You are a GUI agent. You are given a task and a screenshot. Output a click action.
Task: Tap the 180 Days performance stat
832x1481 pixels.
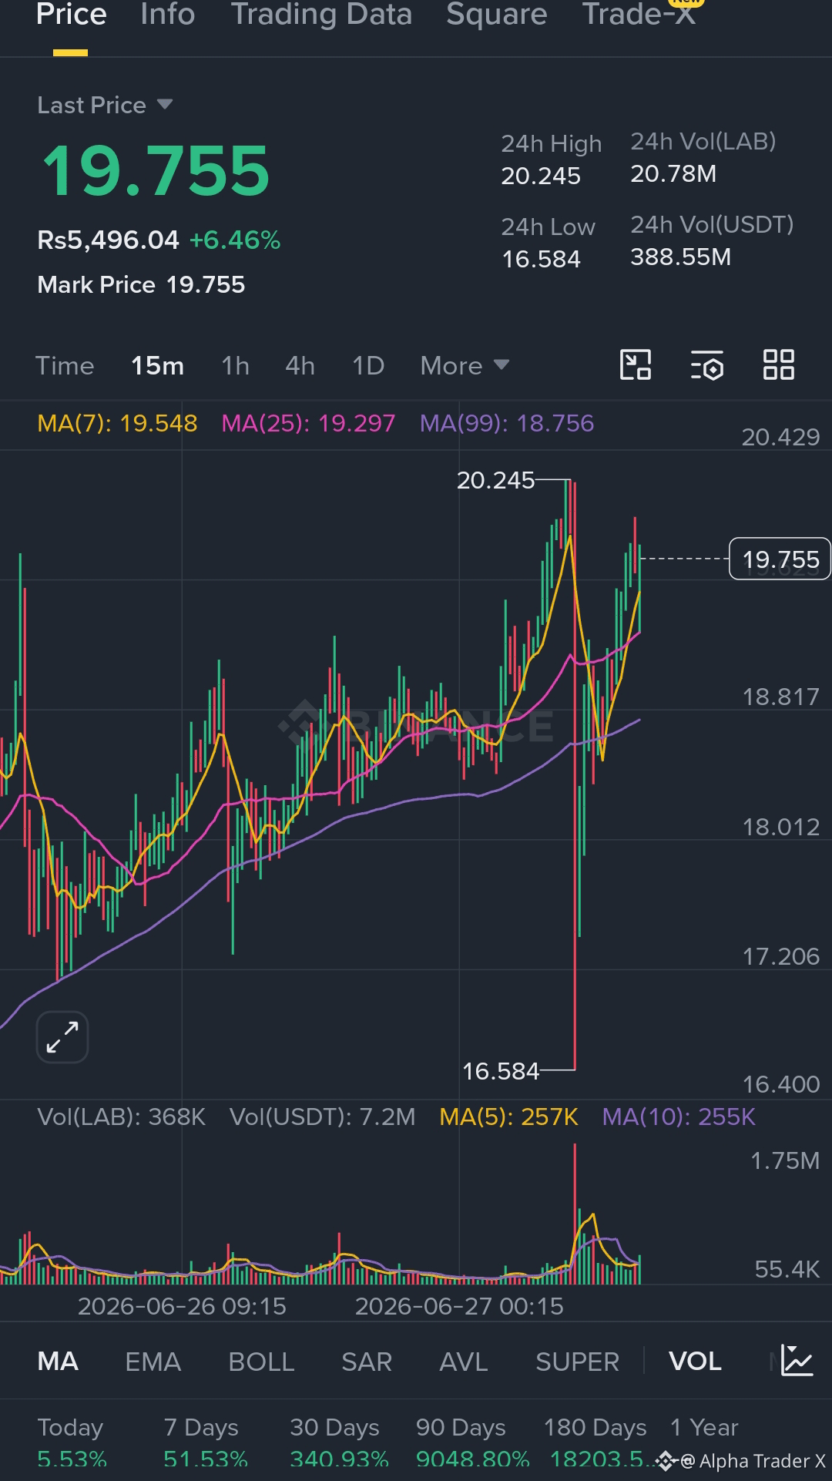pyautogui.click(x=598, y=1442)
